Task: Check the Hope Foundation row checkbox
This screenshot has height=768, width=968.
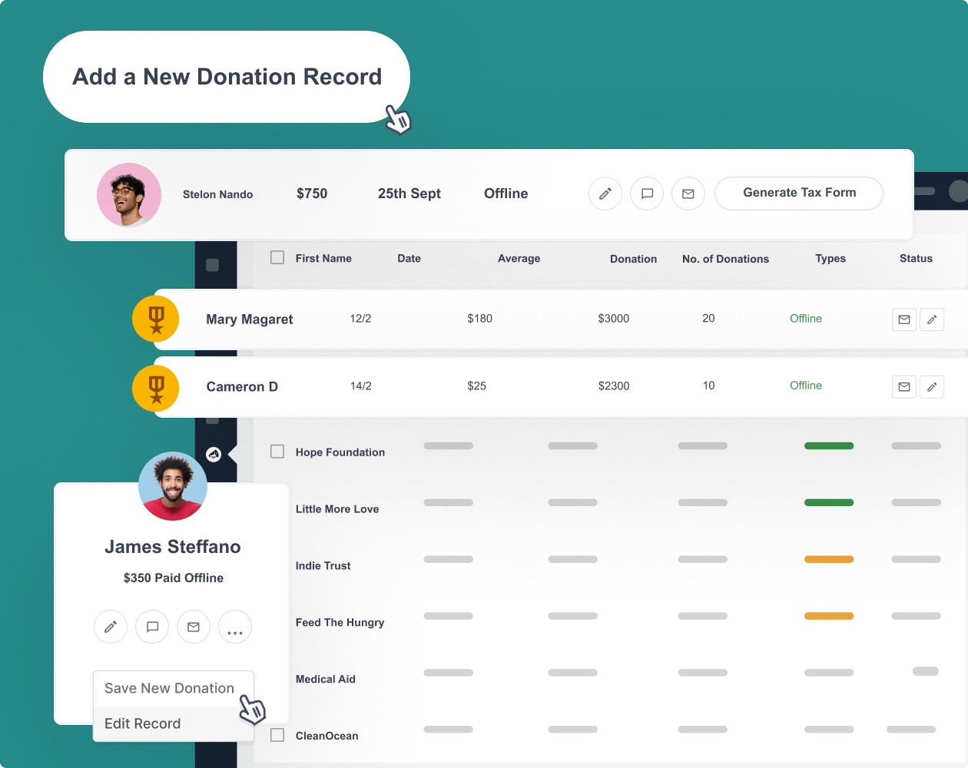Action: pos(277,452)
